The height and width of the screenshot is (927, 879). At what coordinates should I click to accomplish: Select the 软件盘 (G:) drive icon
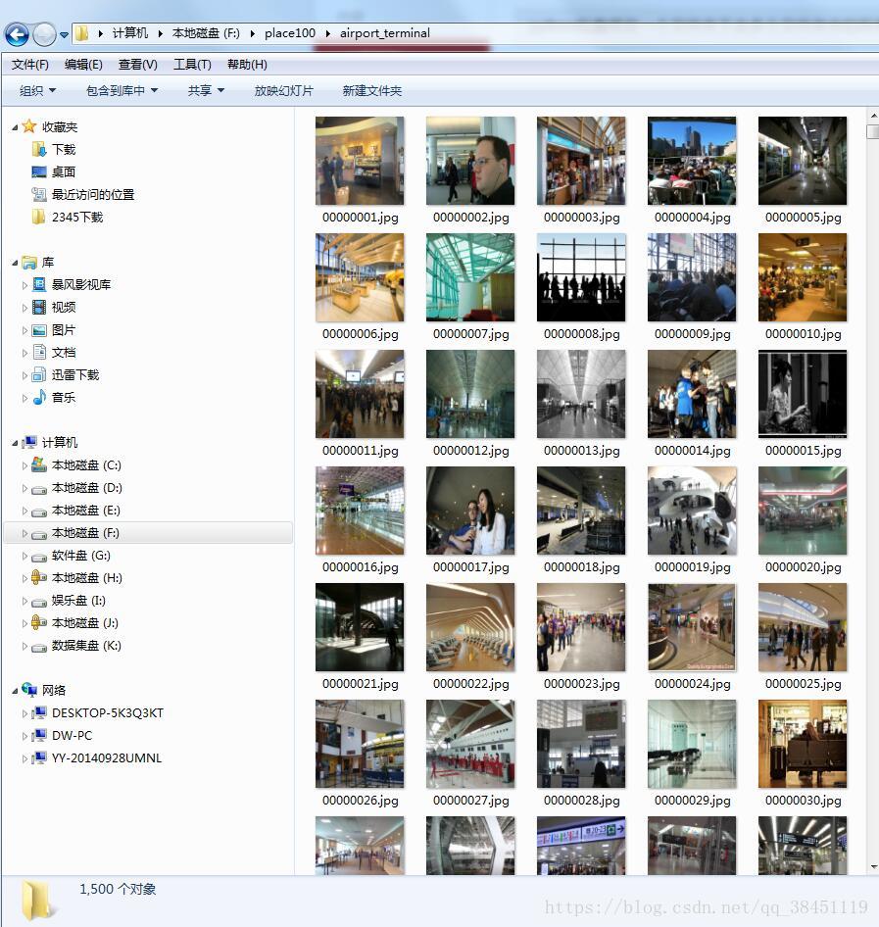click(39, 557)
